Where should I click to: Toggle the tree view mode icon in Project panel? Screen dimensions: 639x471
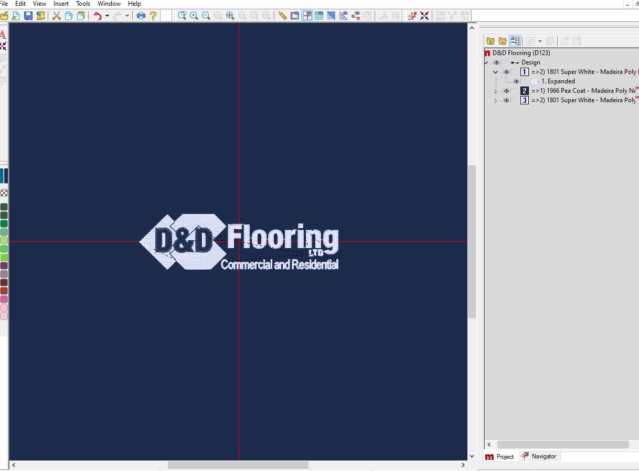point(515,41)
